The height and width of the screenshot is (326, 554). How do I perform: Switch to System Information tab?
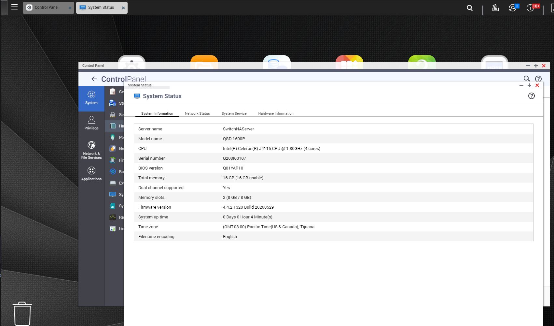pyautogui.click(x=157, y=113)
